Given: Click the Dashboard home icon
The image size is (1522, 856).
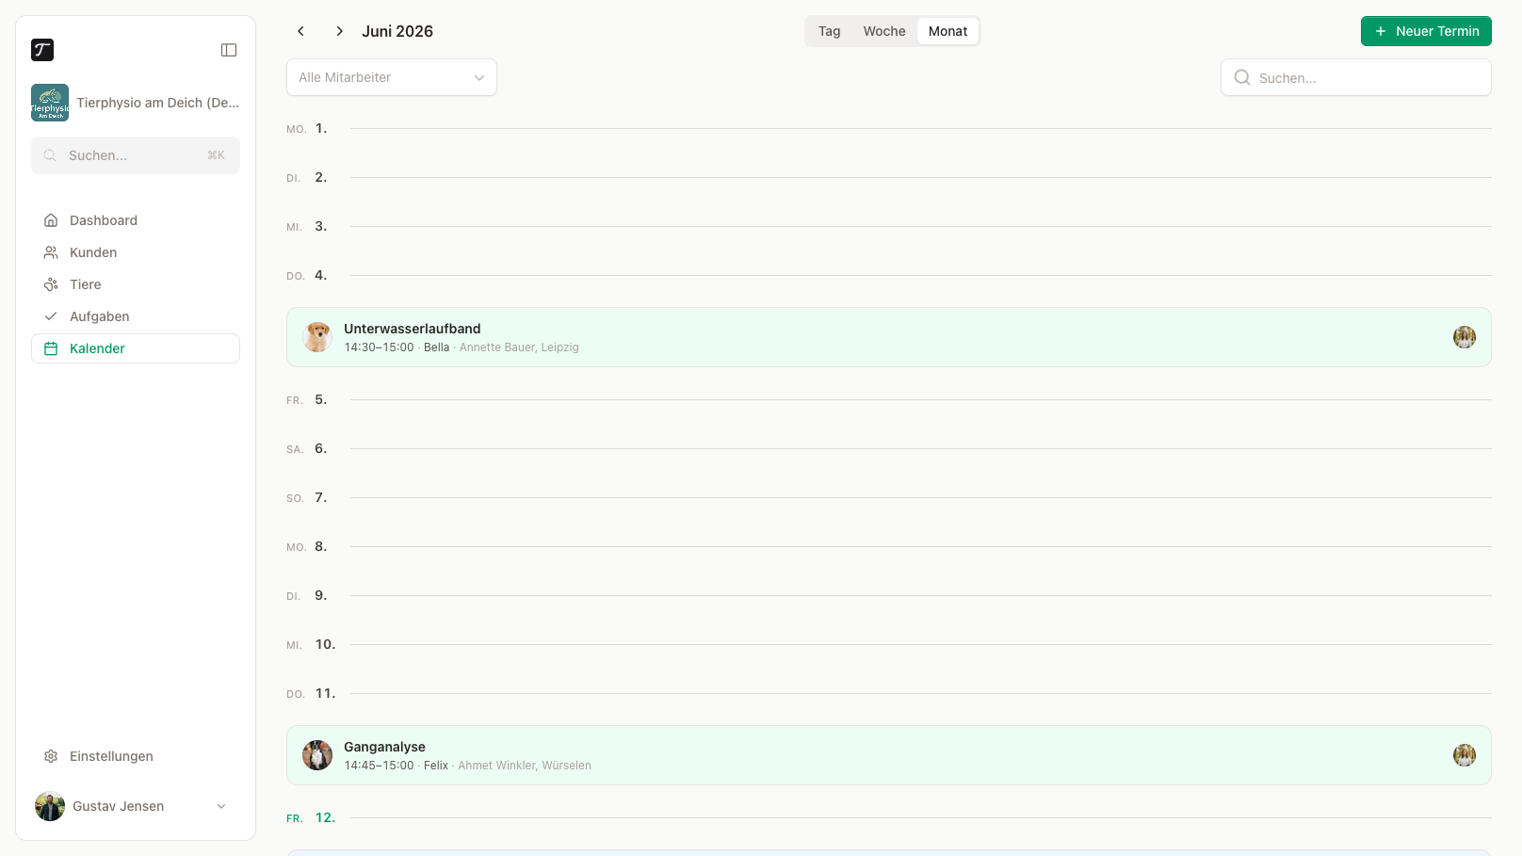Looking at the screenshot, I should [51, 220].
